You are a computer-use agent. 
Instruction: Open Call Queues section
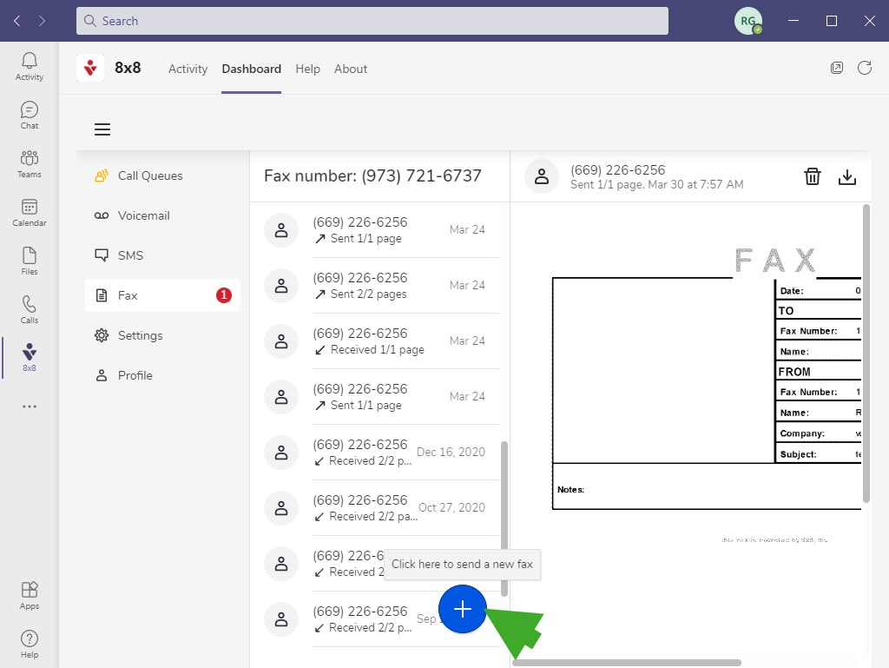[149, 175]
